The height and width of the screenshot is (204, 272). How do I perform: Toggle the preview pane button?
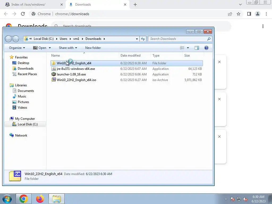(197, 48)
